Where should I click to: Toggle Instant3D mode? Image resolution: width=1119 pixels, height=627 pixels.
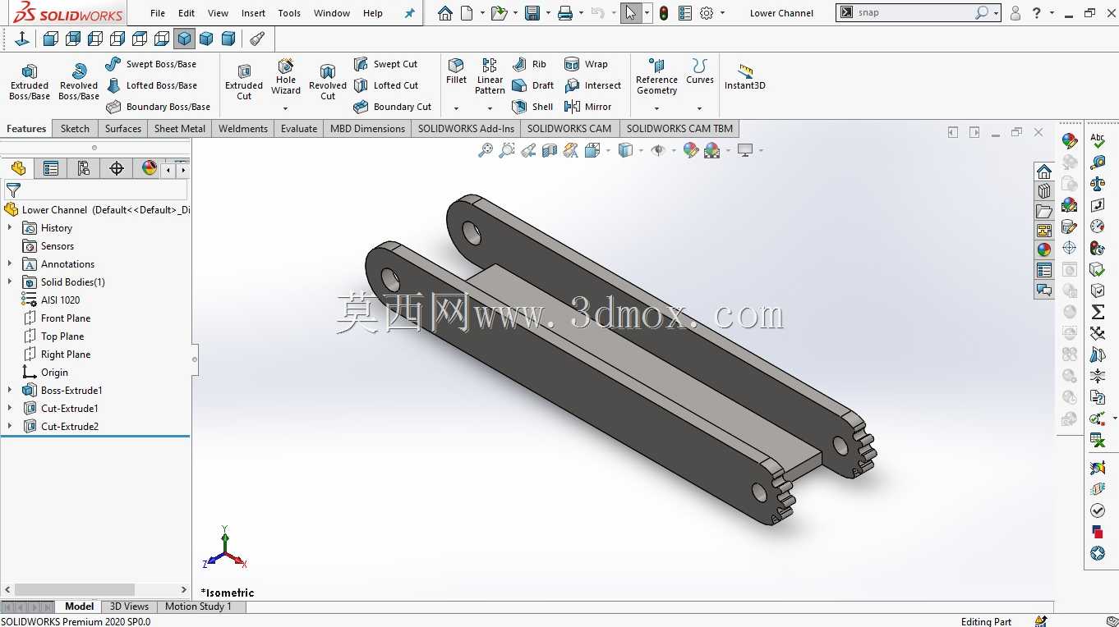(745, 76)
